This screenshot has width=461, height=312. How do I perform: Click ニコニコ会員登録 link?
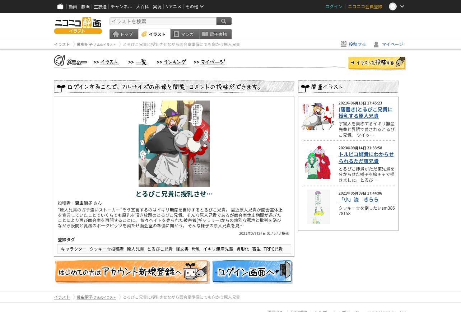pos(365,6)
